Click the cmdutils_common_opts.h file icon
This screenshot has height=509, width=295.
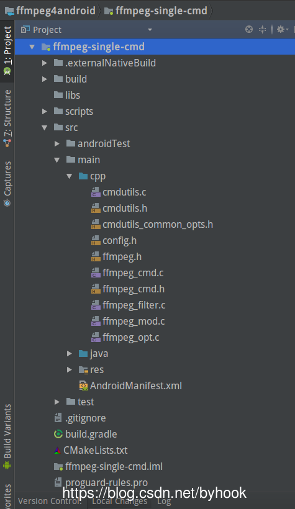[96, 224]
